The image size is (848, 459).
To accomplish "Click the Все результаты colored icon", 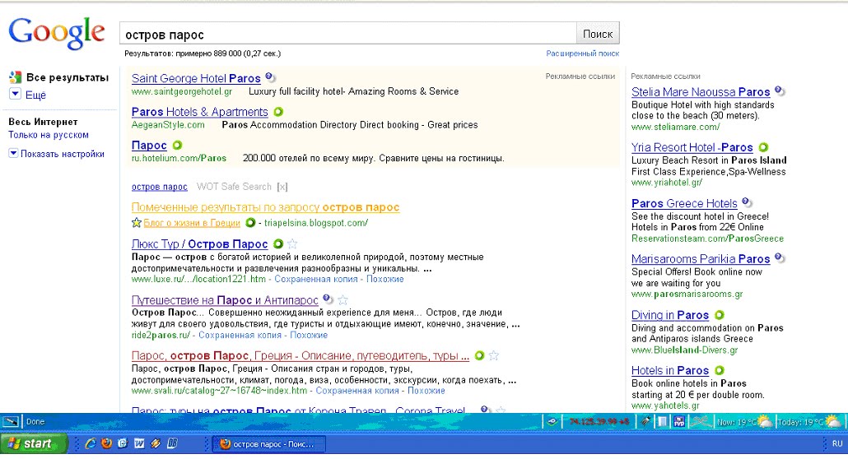I will (x=15, y=77).
